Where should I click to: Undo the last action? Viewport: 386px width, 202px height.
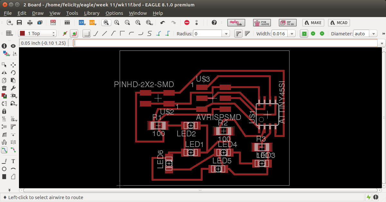tap(163, 23)
